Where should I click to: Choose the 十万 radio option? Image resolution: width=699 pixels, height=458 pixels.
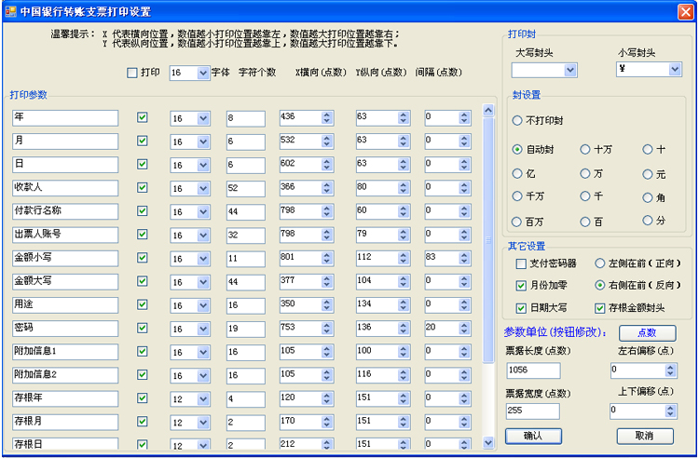coord(585,150)
